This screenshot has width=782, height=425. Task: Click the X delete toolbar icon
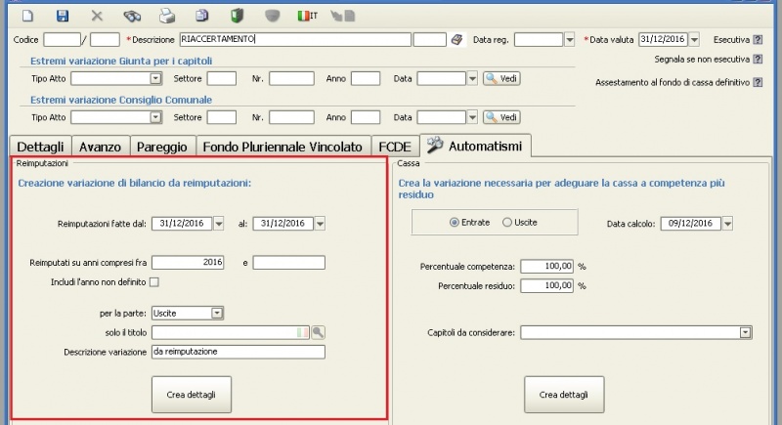(x=97, y=16)
